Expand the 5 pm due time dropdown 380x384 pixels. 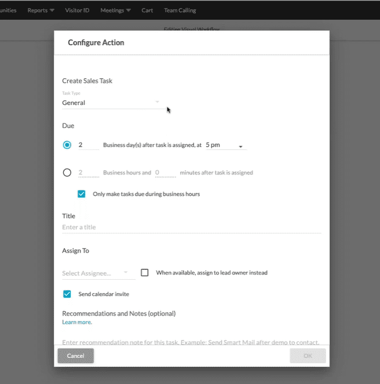pos(226,145)
